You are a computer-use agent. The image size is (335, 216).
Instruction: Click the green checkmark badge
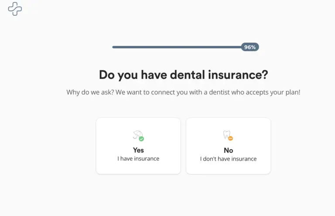click(x=141, y=139)
